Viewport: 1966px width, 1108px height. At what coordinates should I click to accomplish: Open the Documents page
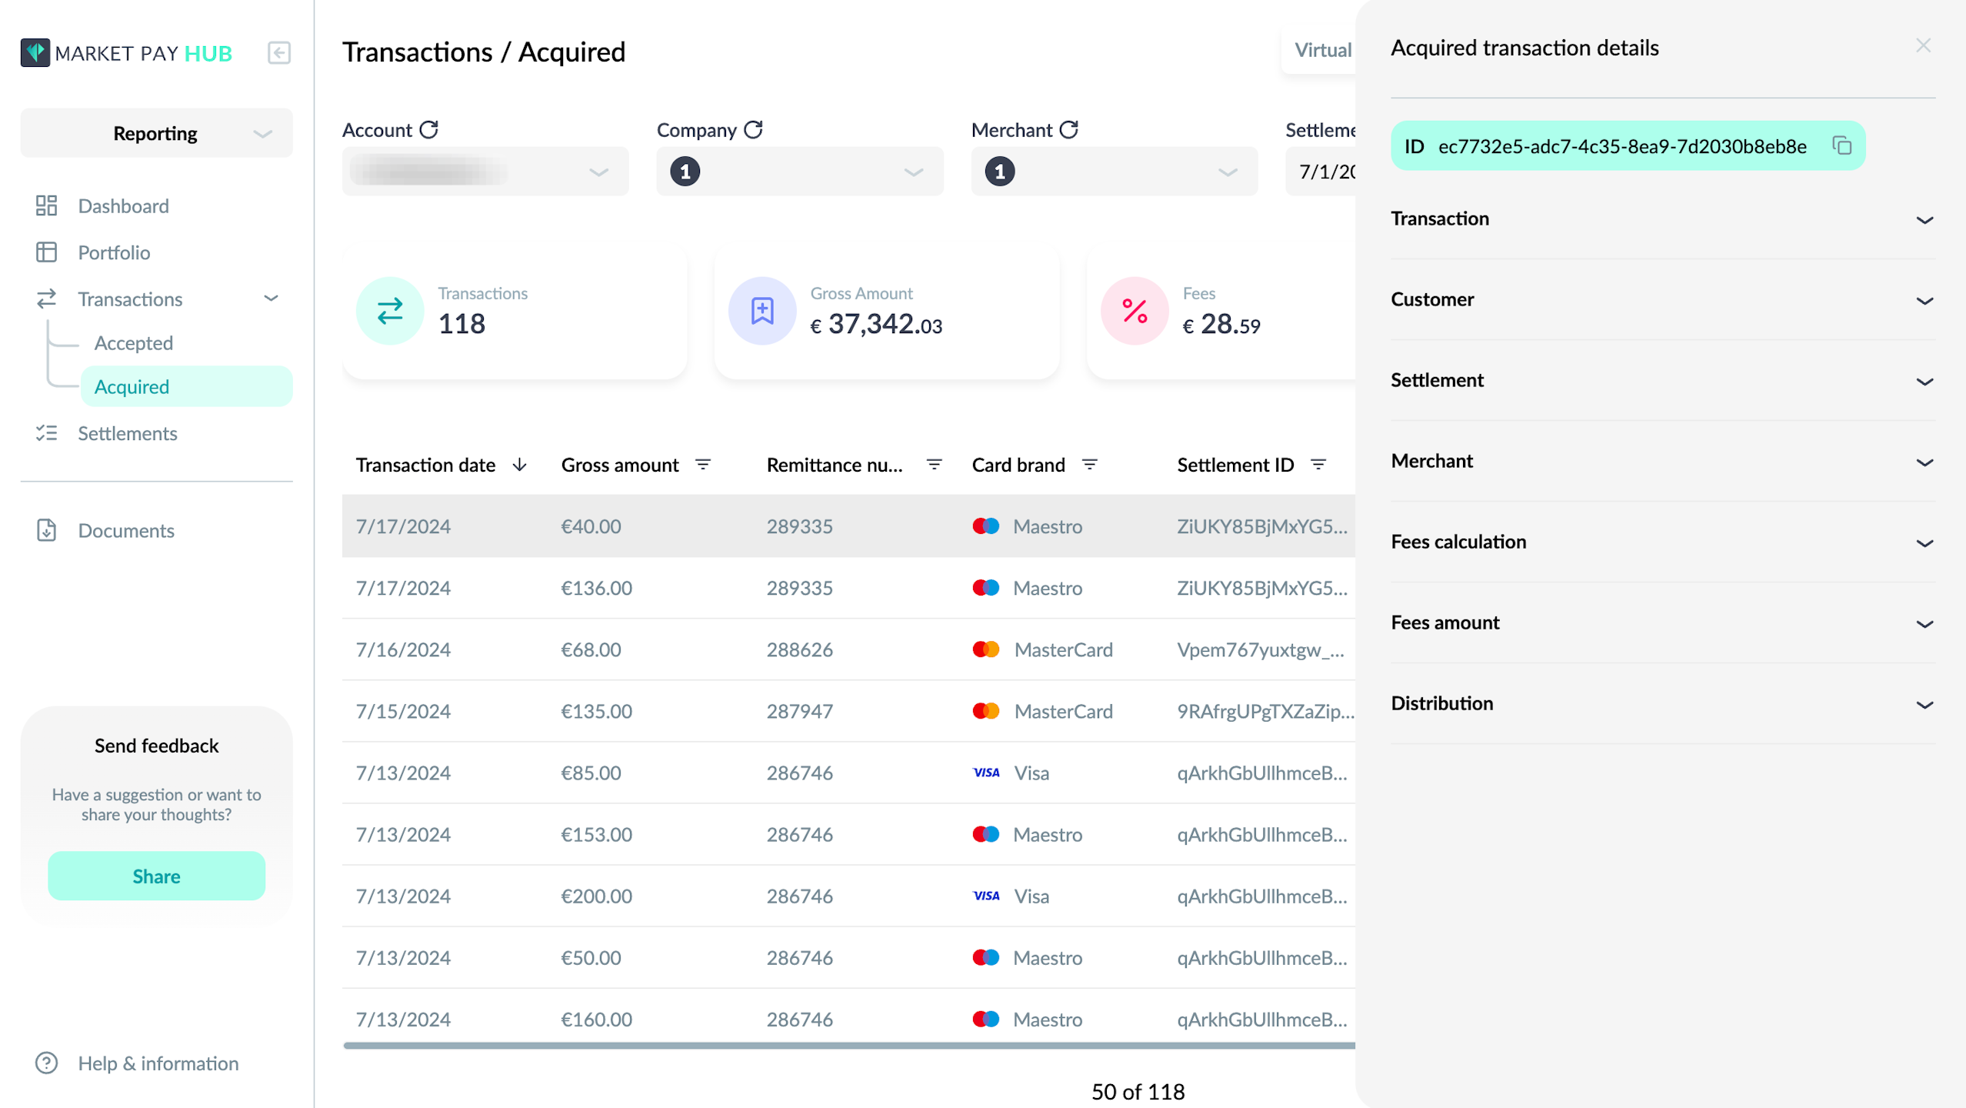coord(126,529)
